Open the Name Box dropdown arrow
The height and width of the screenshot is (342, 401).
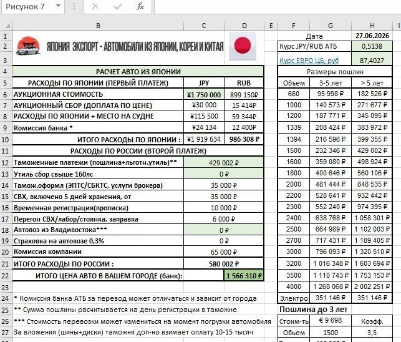58,6
